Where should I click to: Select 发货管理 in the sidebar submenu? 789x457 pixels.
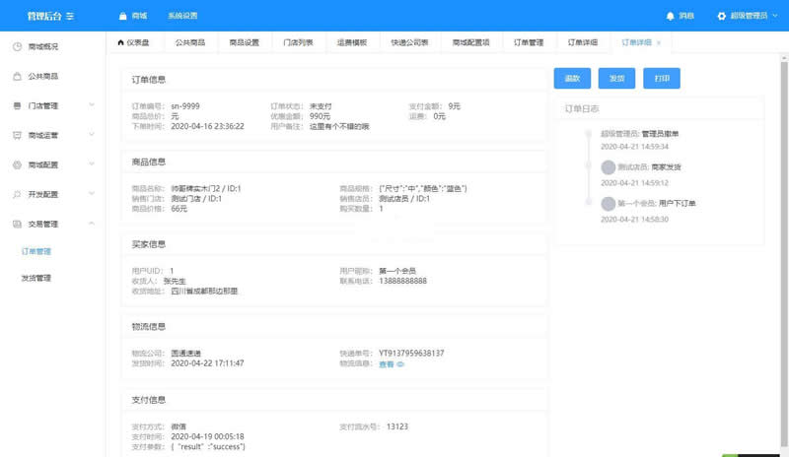click(x=36, y=278)
